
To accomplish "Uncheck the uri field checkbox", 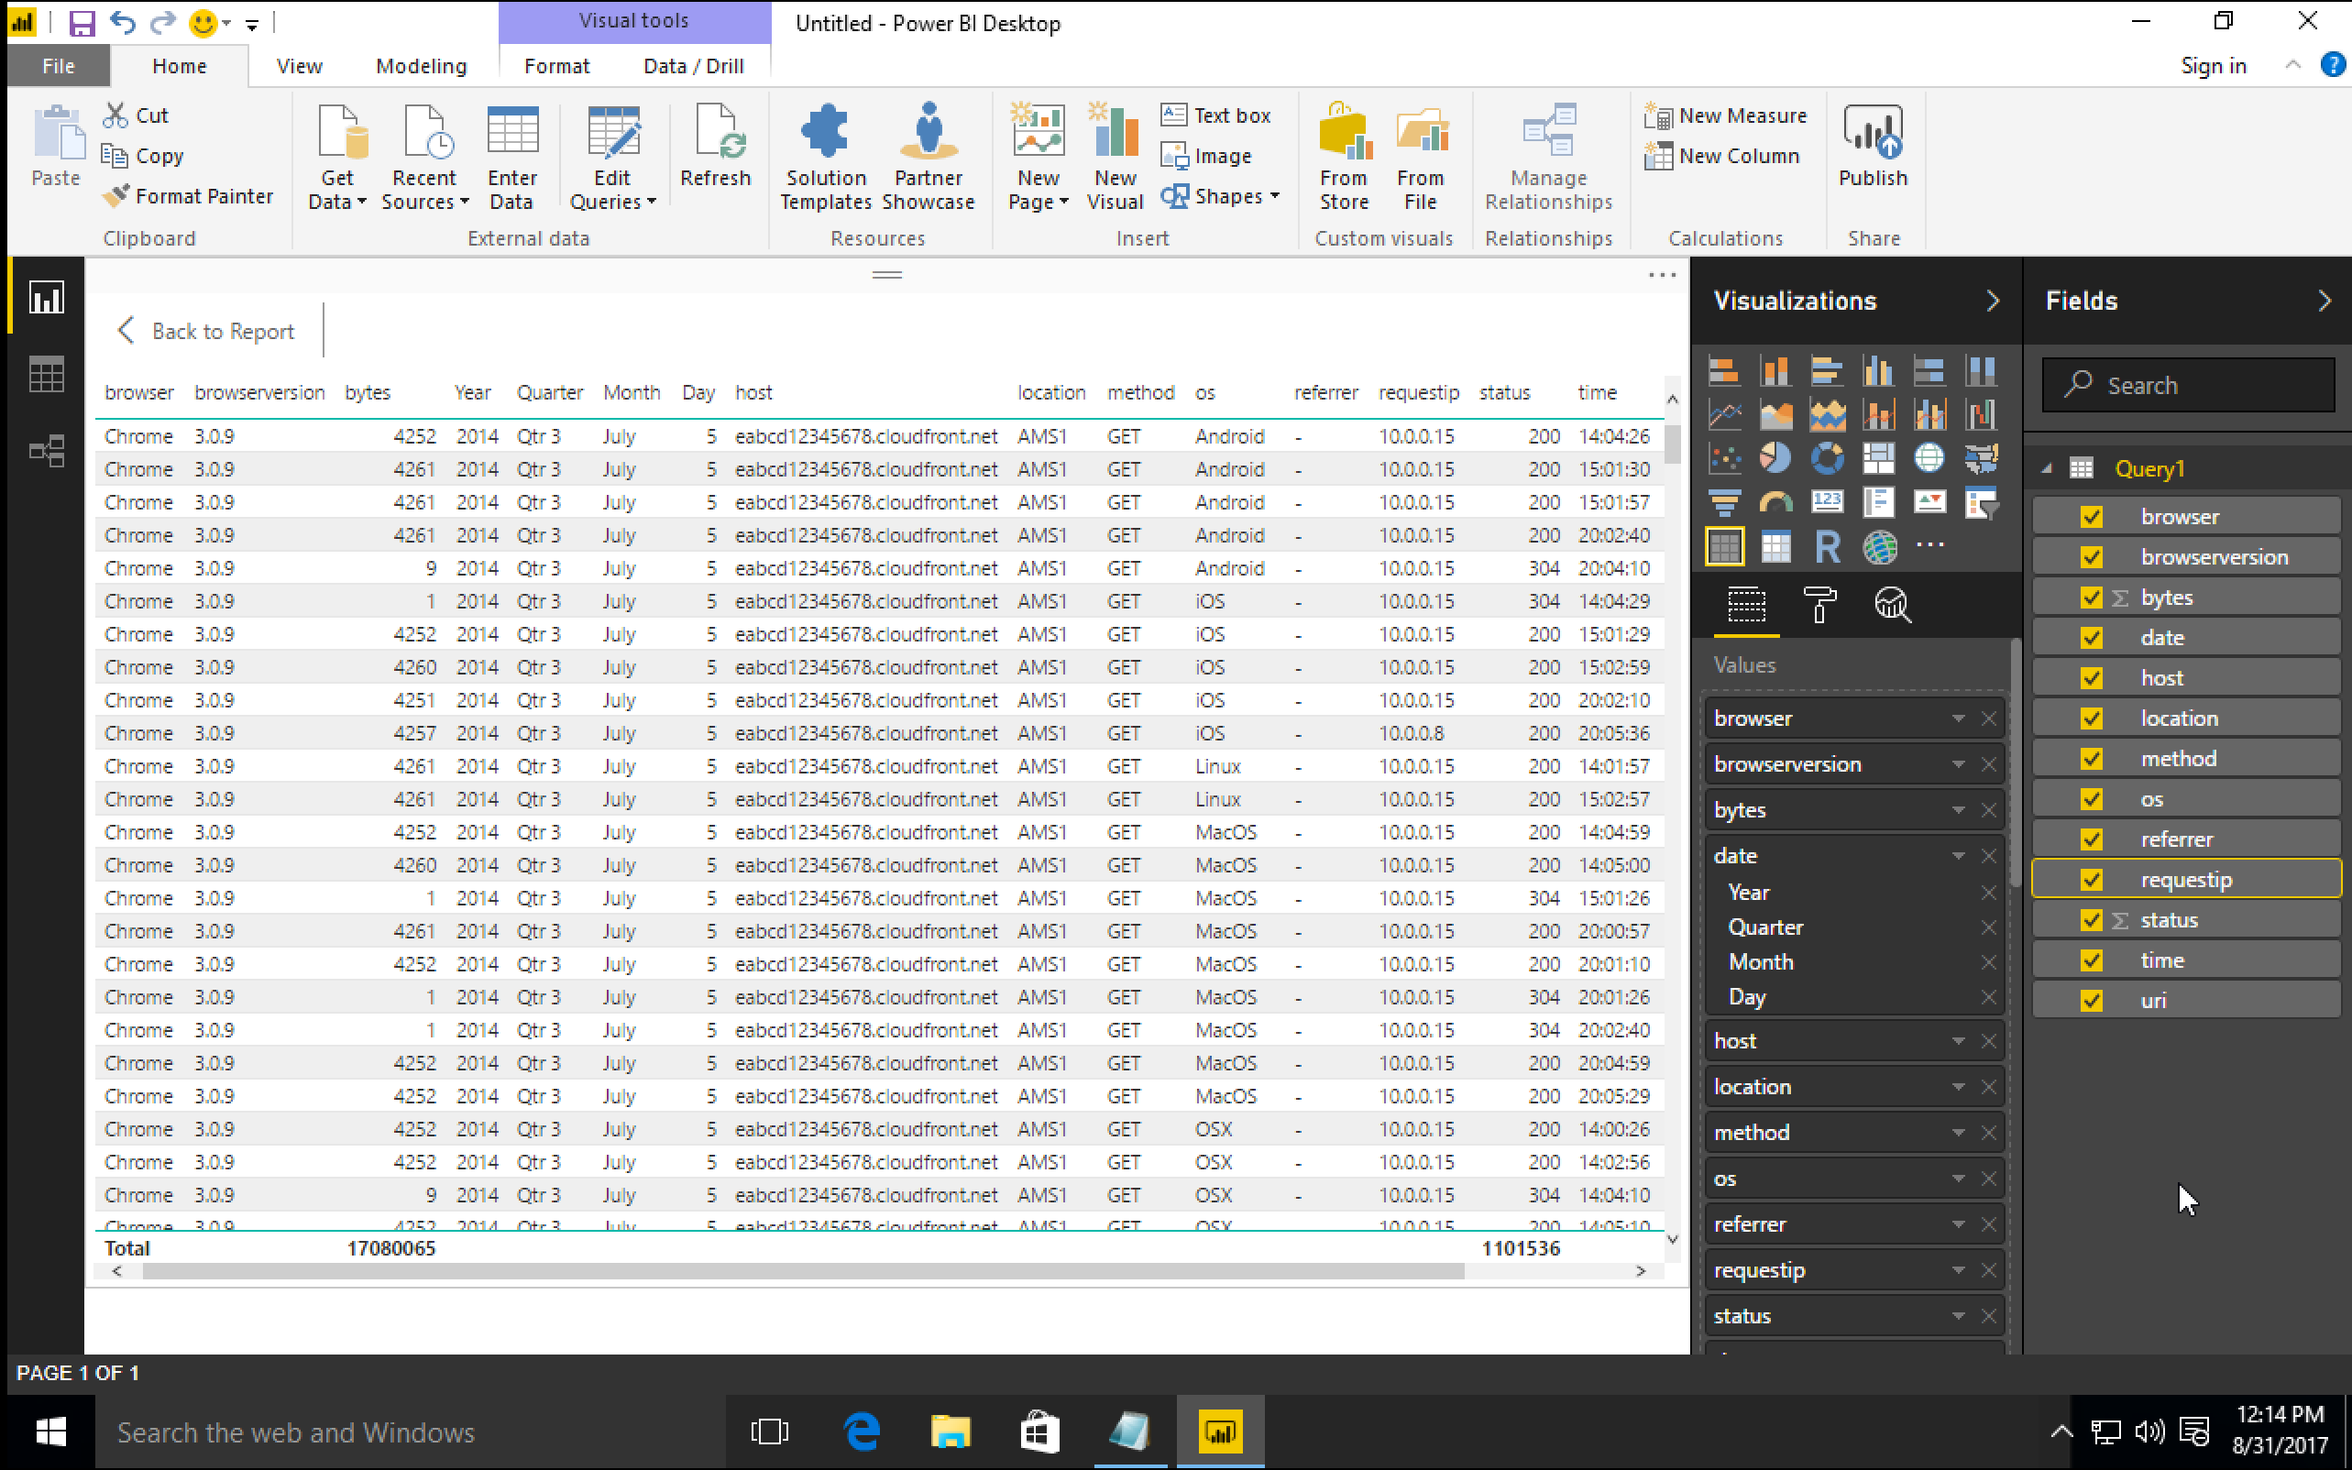I will (x=2091, y=998).
